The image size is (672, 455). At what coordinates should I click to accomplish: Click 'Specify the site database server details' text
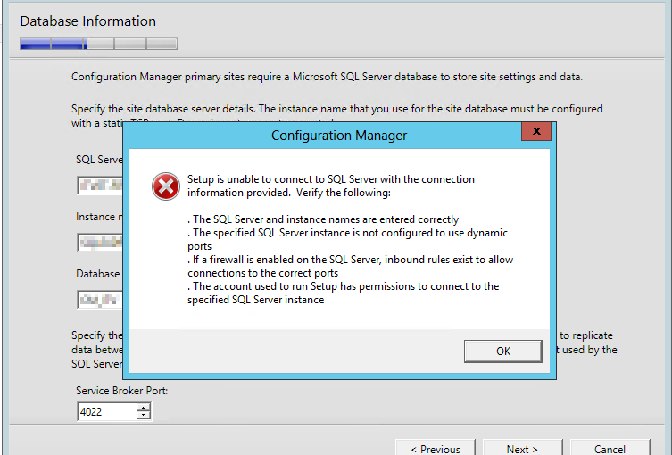[x=337, y=116]
